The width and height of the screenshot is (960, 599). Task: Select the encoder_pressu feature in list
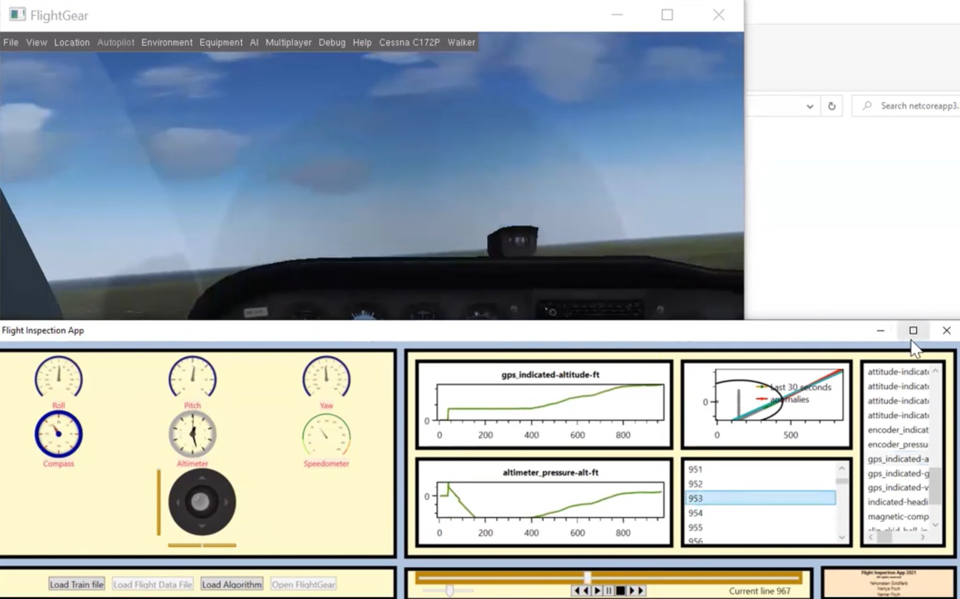[x=898, y=445]
